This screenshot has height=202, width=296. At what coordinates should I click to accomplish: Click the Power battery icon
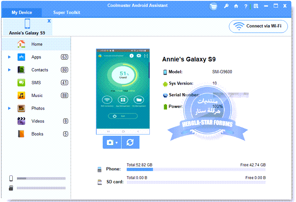165,106
